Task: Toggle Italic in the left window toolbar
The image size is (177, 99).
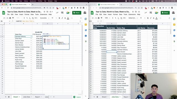Action: (x=62, y=18)
